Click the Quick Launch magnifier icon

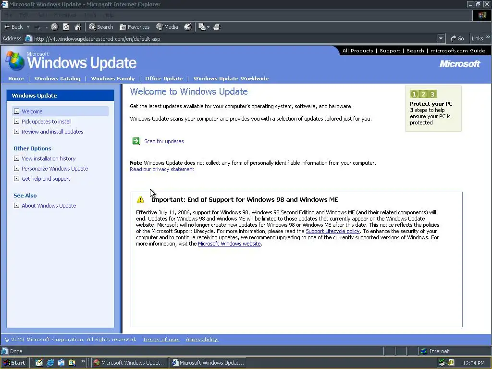[72, 363]
